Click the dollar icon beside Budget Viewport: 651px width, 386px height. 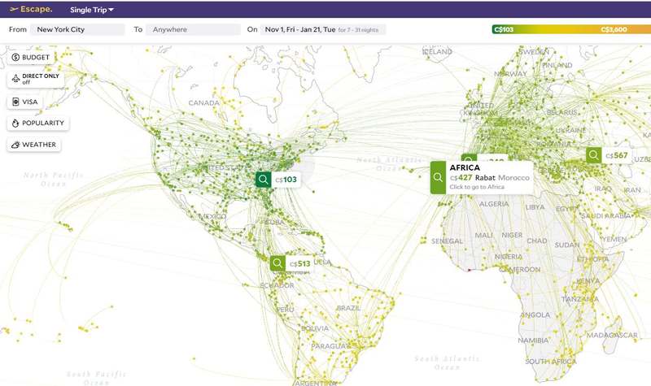click(x=15, y=57)
